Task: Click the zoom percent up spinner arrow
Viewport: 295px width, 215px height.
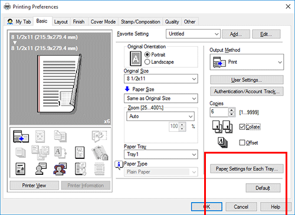Action: [x=182, y=125]
